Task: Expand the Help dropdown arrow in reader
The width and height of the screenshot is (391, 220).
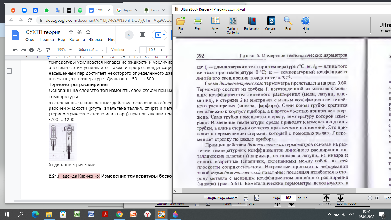Action: (x=306, y=32)
